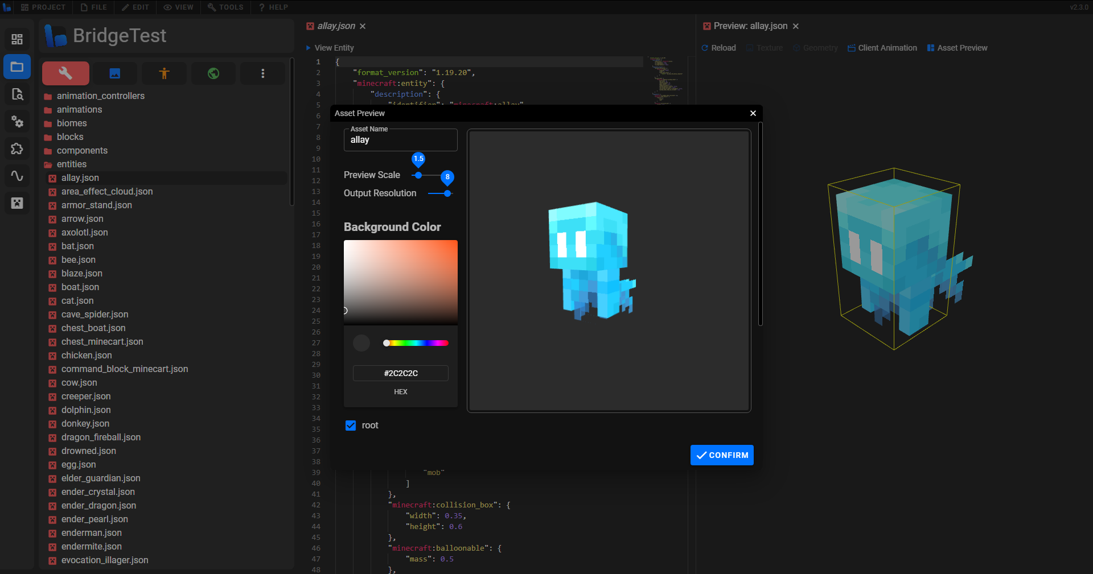Click the BridgeTest project title
This screenshot has height=574, width=1093.
coord(120,36)
